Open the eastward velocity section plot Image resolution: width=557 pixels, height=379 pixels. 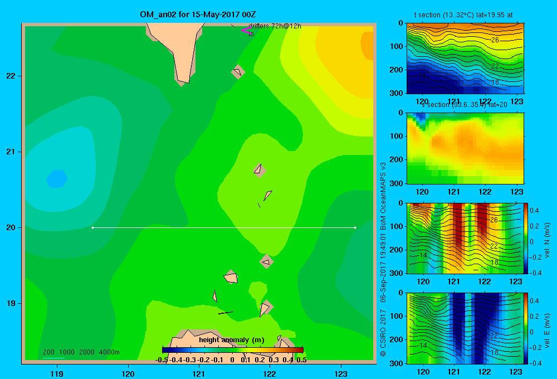465,328
